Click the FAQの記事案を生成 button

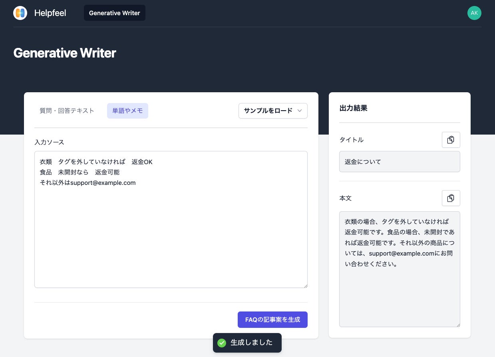pos(272,319)
